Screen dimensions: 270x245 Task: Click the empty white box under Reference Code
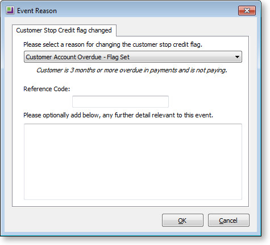coord(121,101)
